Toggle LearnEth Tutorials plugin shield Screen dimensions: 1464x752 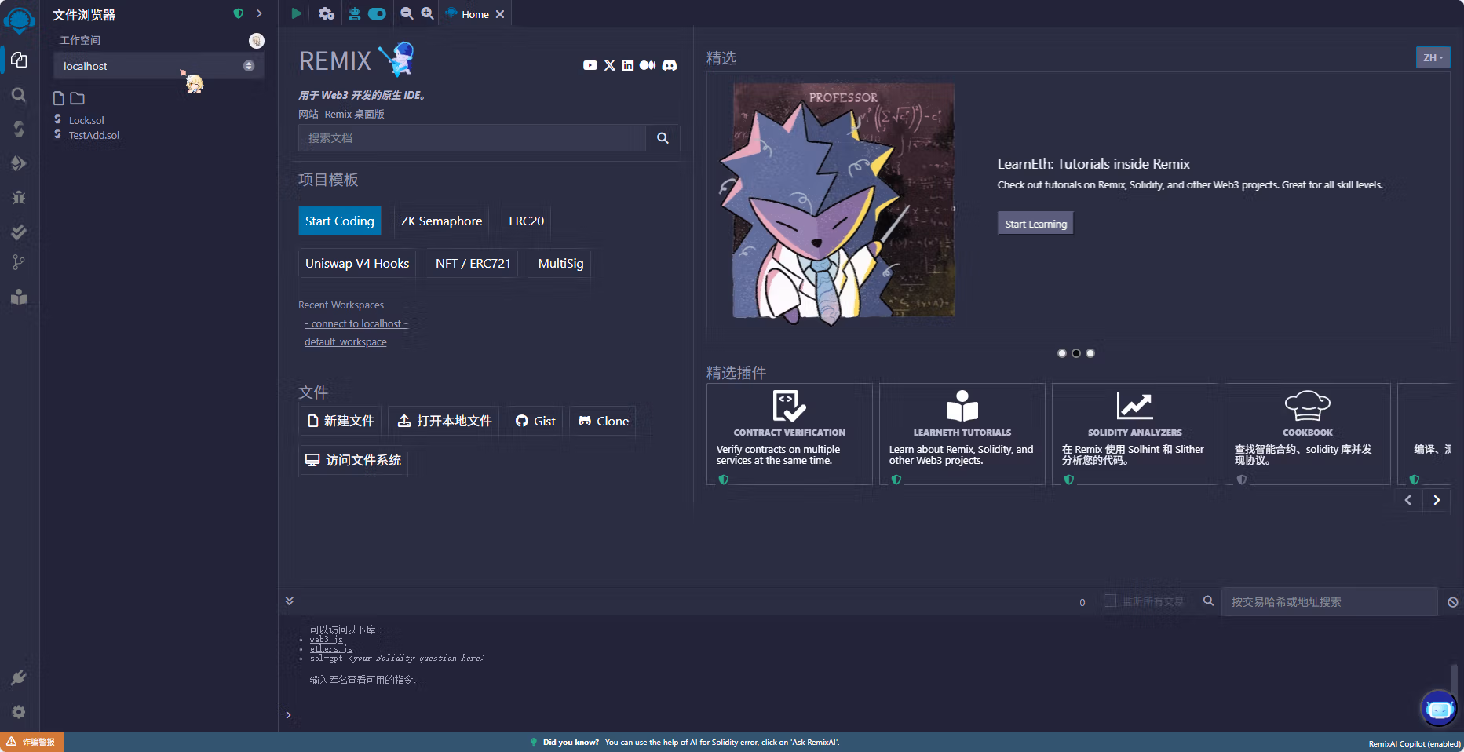[x=896, y=480]
